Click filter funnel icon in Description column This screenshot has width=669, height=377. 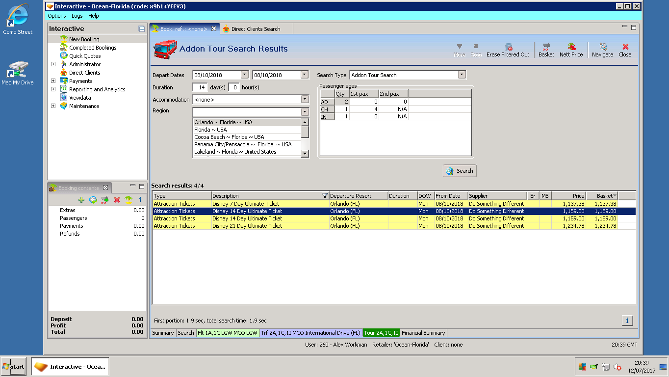coord(324,196)
